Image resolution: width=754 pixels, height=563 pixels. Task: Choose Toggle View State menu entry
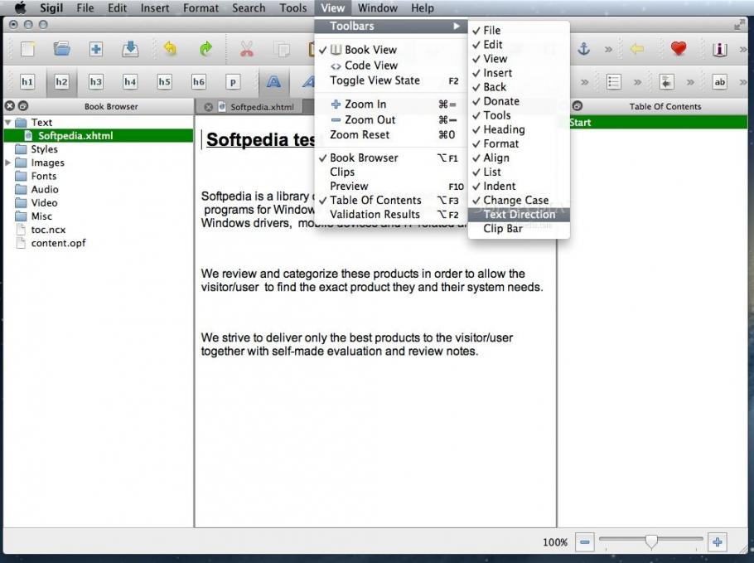(x=391, y=80)
